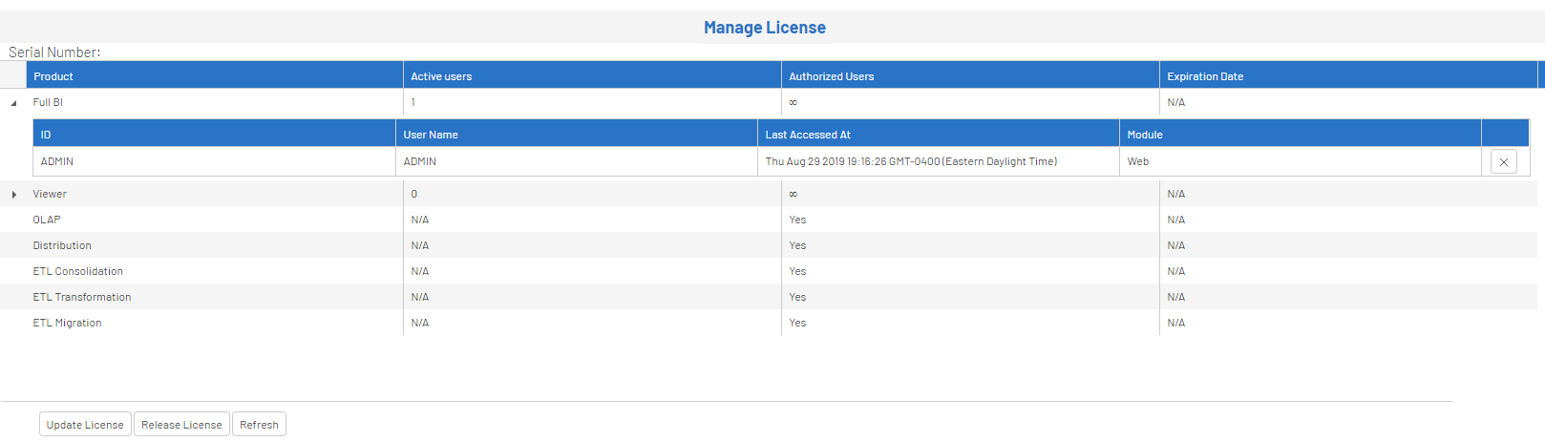Viewport: 1545px width, 441px height.
Task: Select the ETL Consolidation row
Action: (77, 271)
